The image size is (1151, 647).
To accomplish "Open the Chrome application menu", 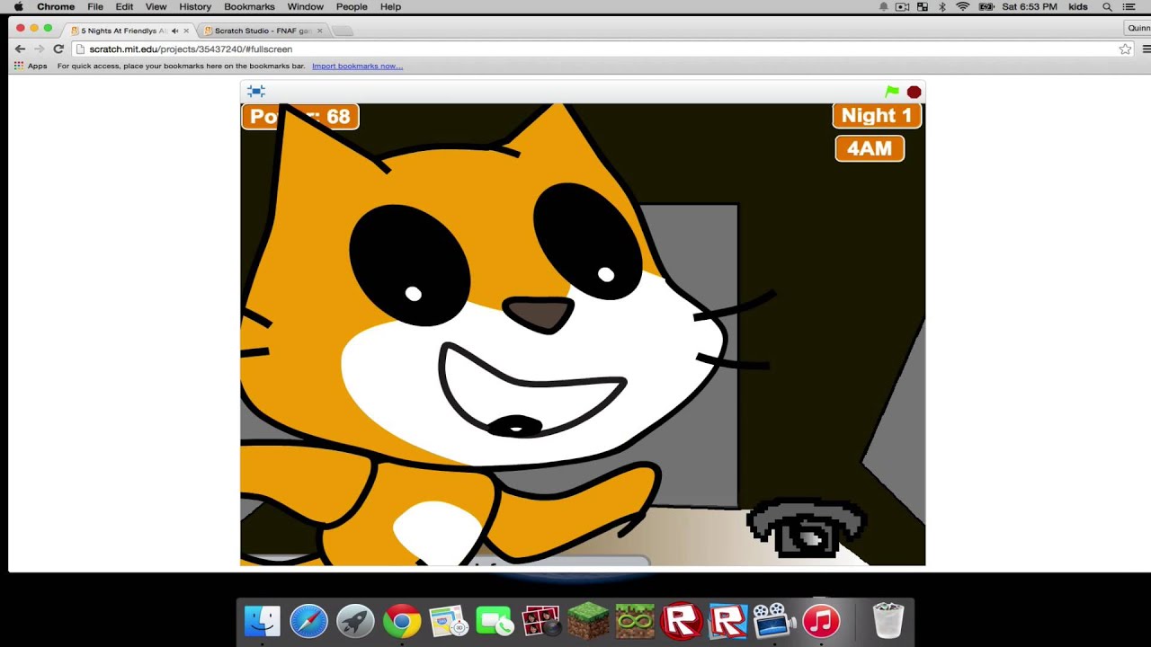I will (56, 6).
